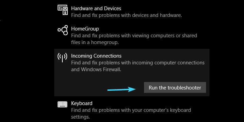The height and width of the screenshot is (122, 244).
Task: Expand the HomeGroup troubleshooter entry
Action: 85,29
